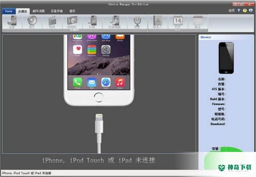Open help with the yellow question icon
The height and width of the screenshot is (177, 256).
[x=244, y=11]
